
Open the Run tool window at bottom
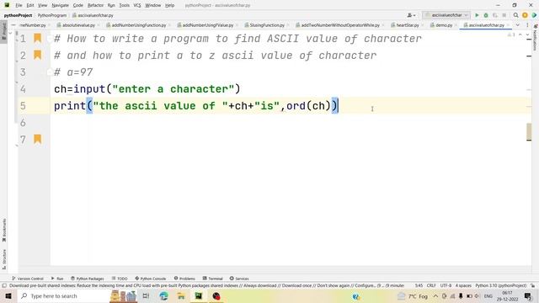point(57,279)
